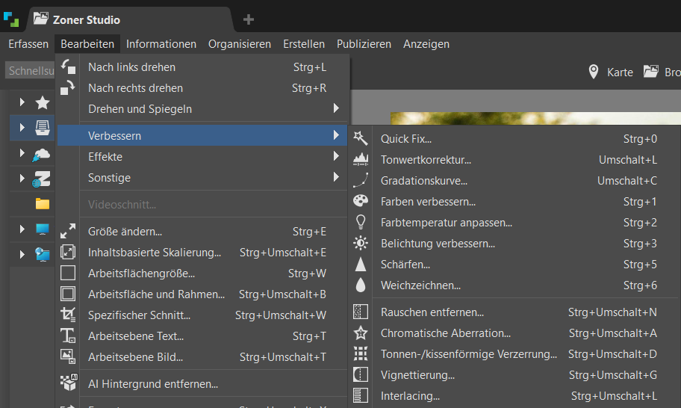Viewport: 681px width, 408px height.
Task: Choose Tonwertkorrektur... from the submenu
Action: 513,159
